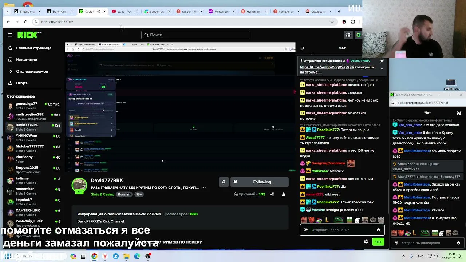Open Serpens2025 channel in sidebar

(x=33, y=170)
